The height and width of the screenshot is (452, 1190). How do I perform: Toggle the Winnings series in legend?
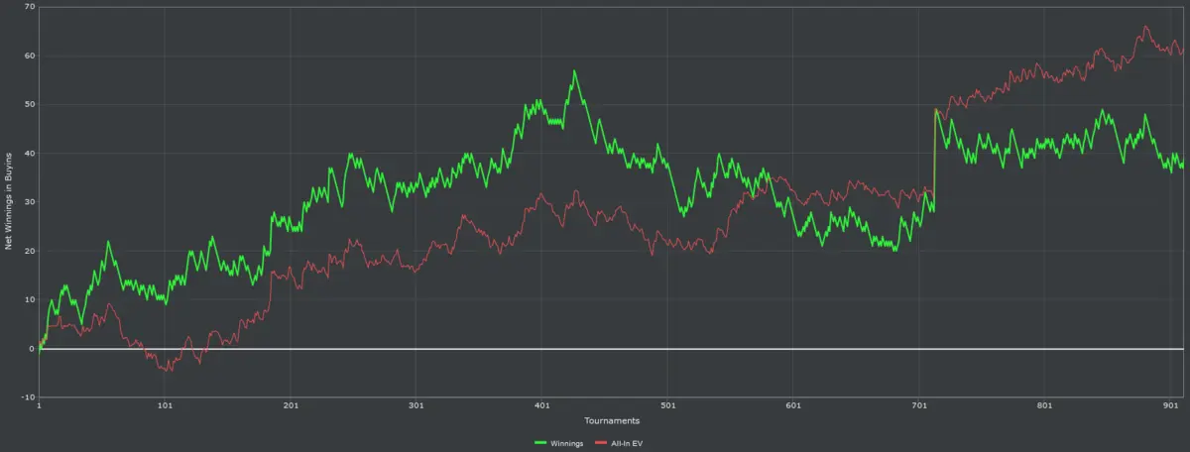568,441
